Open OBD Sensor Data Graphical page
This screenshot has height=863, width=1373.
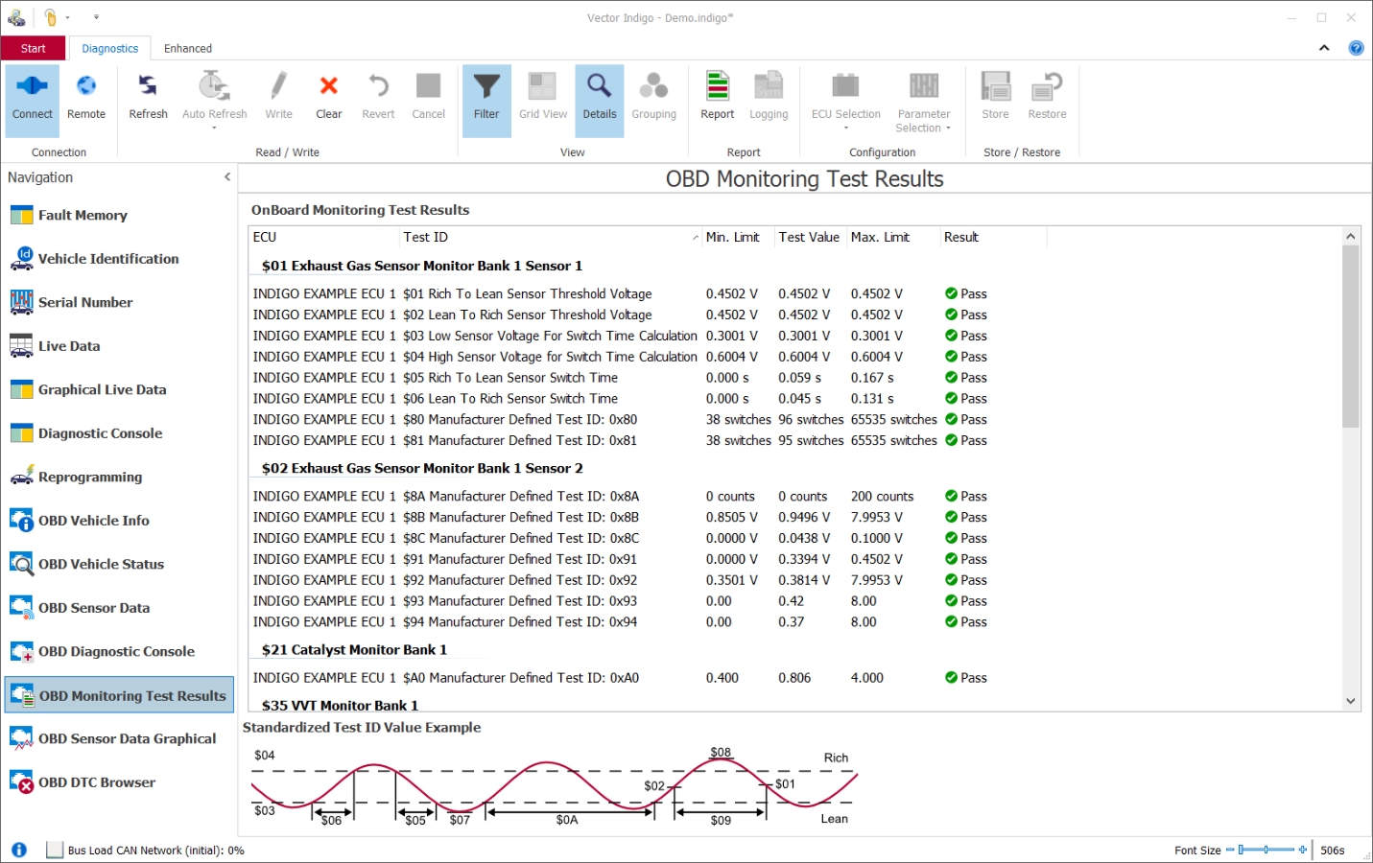119,739
